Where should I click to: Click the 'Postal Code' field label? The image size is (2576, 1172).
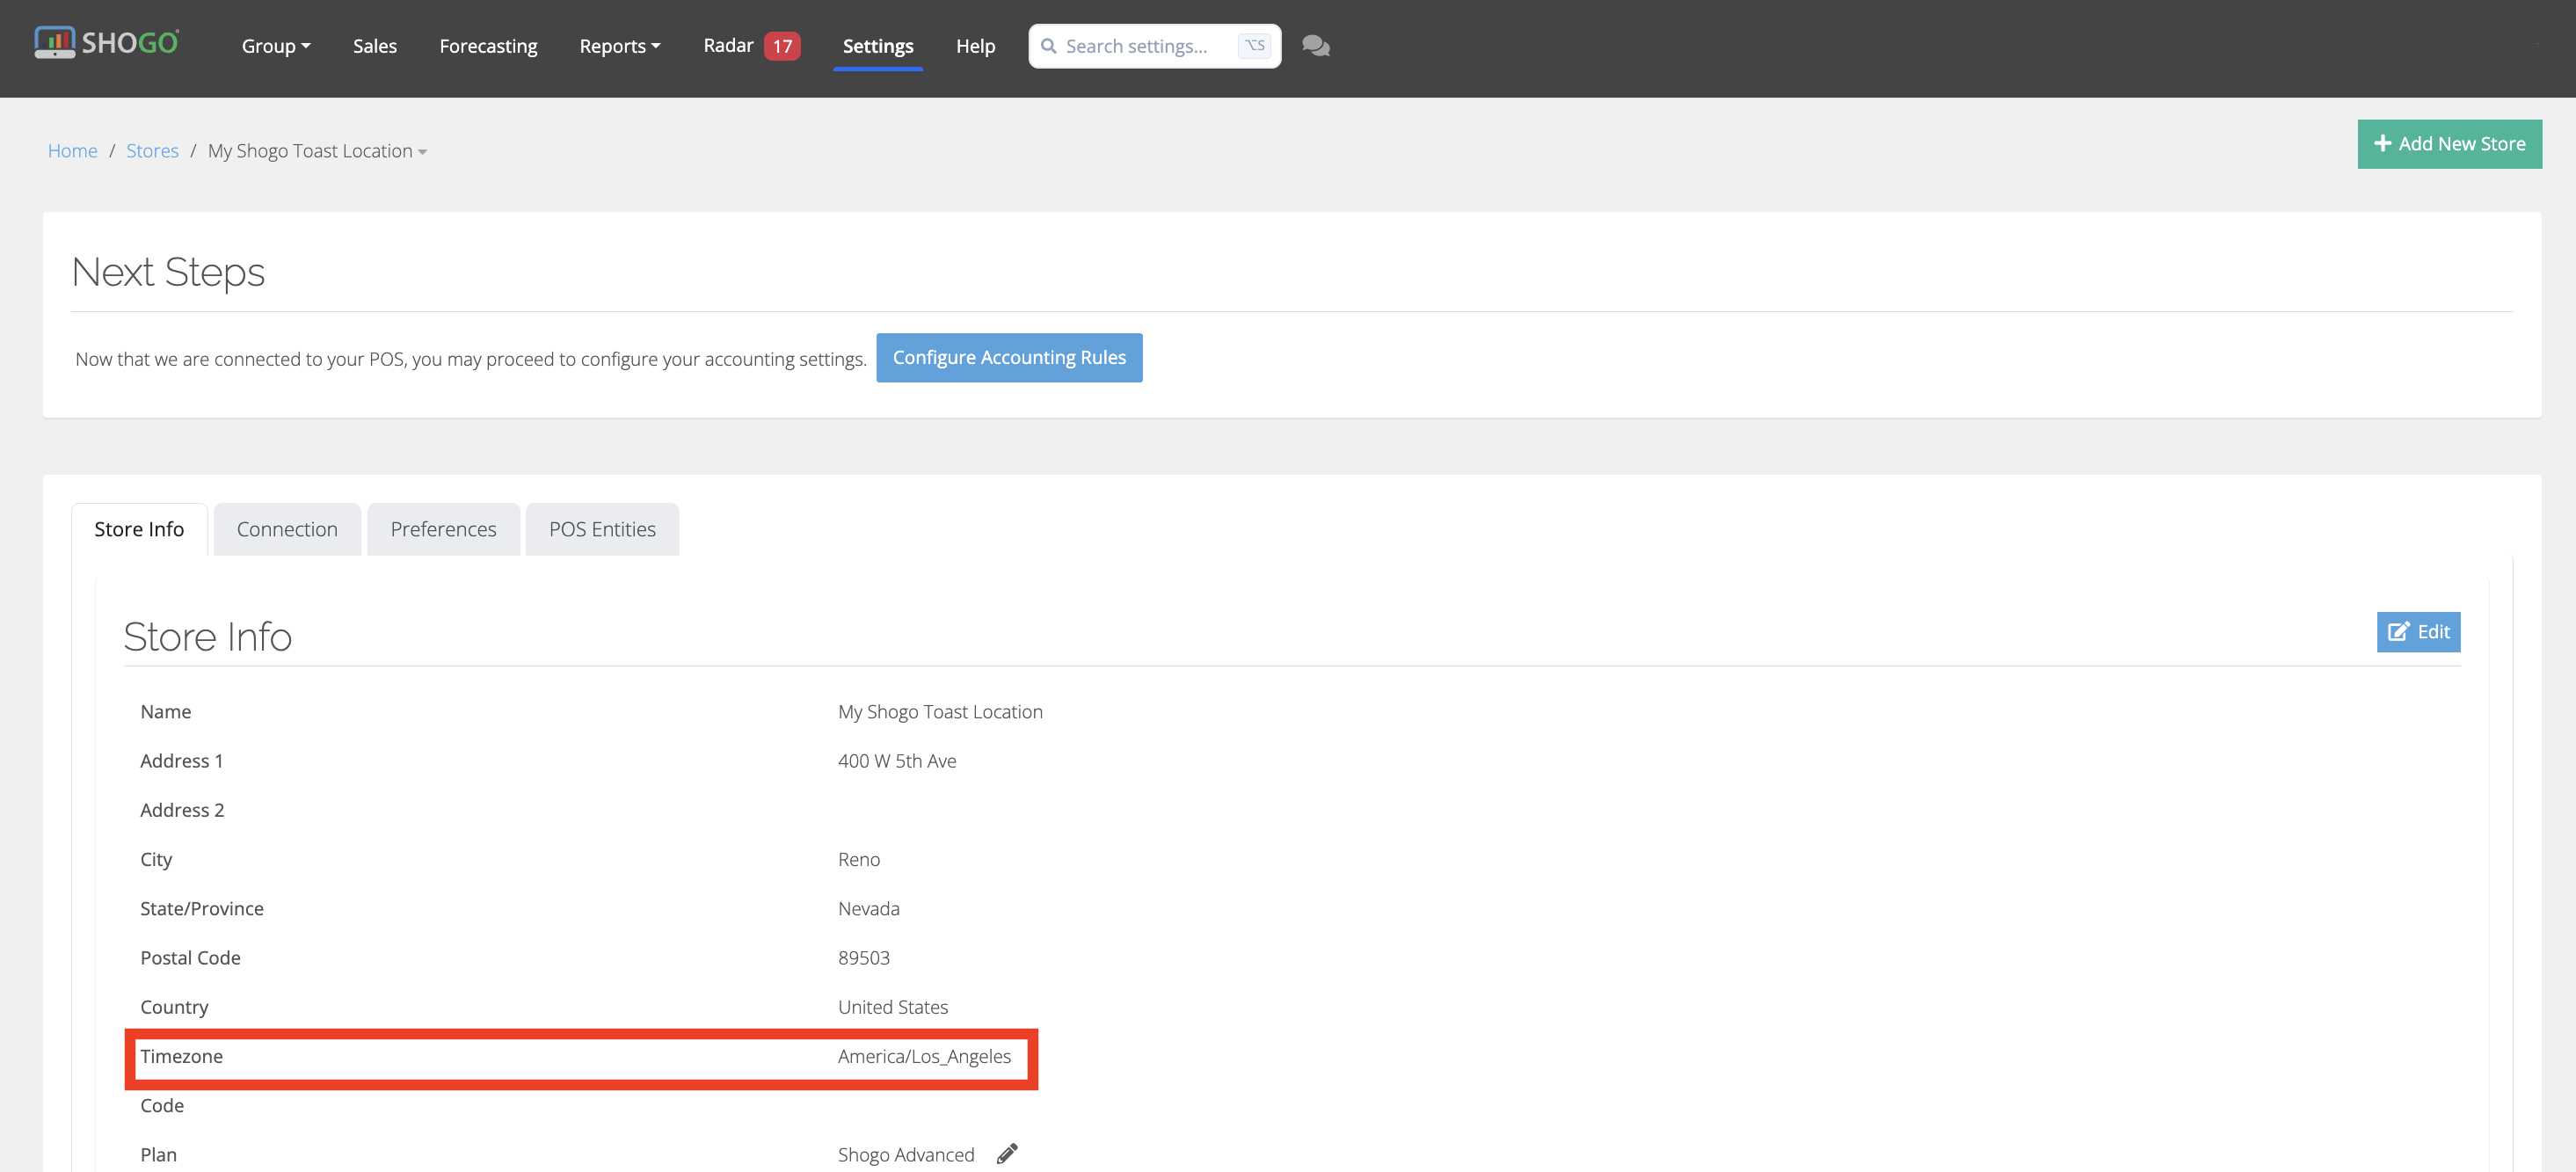tap(190, 958)
